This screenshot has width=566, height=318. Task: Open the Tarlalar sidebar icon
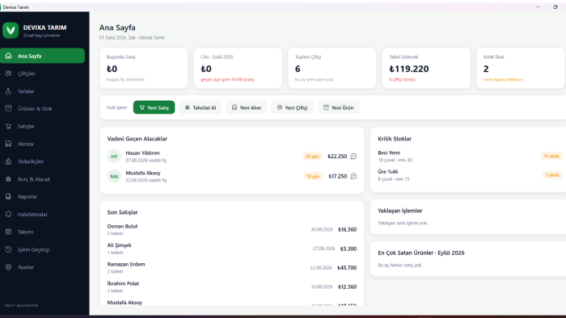8,91
